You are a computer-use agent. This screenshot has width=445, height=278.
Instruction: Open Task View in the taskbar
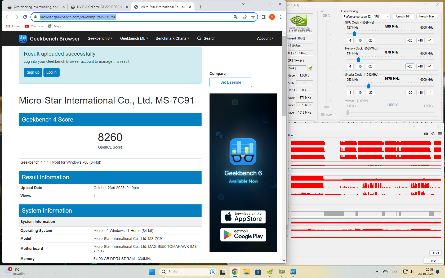coord(222,272)
